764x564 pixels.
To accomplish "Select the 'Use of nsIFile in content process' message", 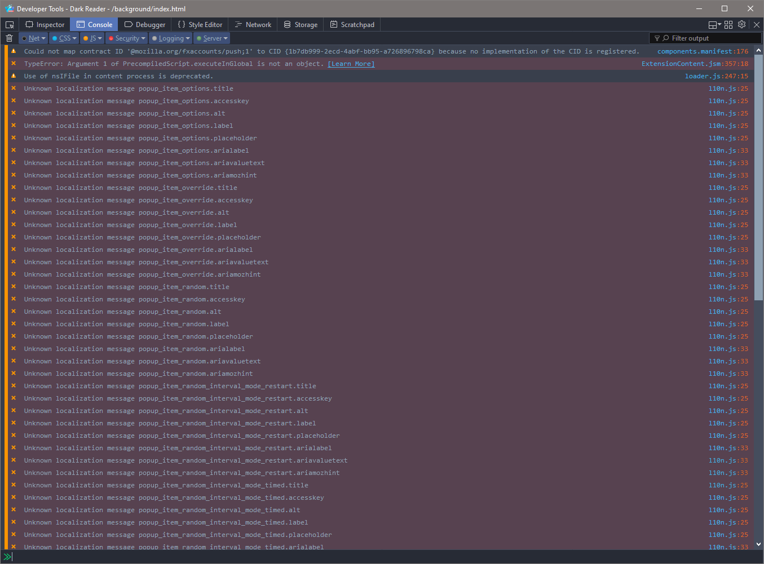I will coord(118,76).
